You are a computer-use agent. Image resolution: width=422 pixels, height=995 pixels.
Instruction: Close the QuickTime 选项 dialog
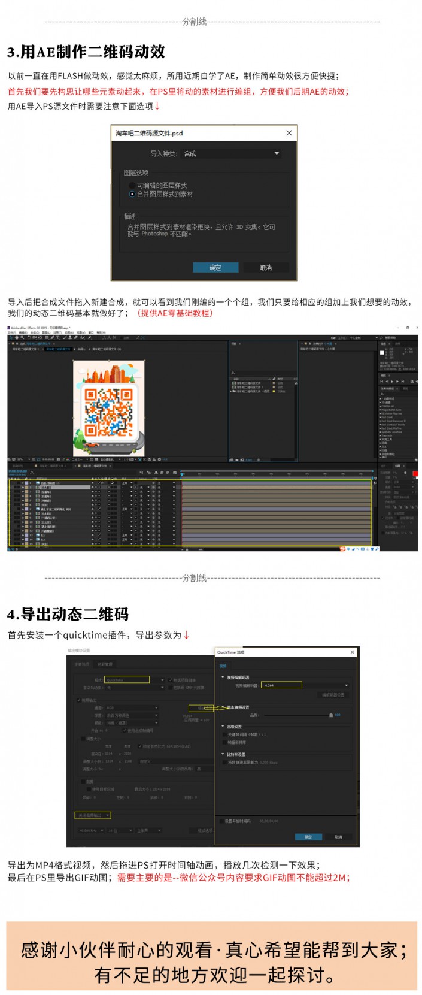coord(352,652)
